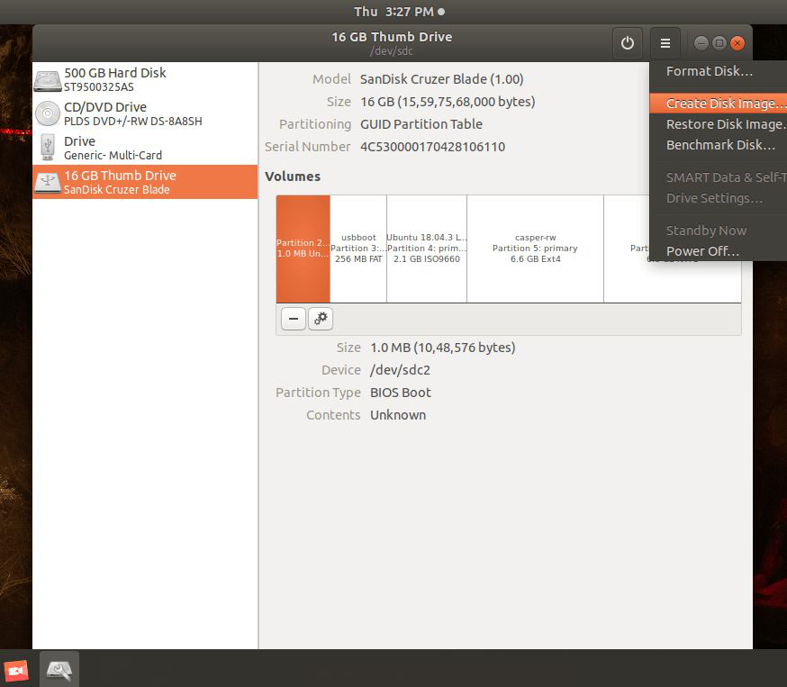Choose Create Disk Image menu item
This screenshot has height=687, width=787.
tap(719, 104)
